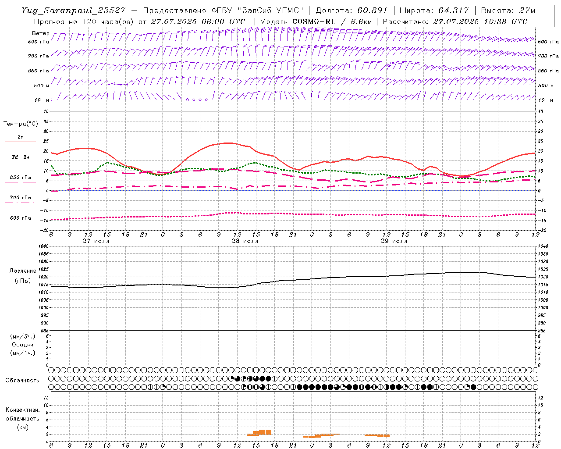
Task: Click the Конвективн. convective cloud label
Action: point(22,410)
